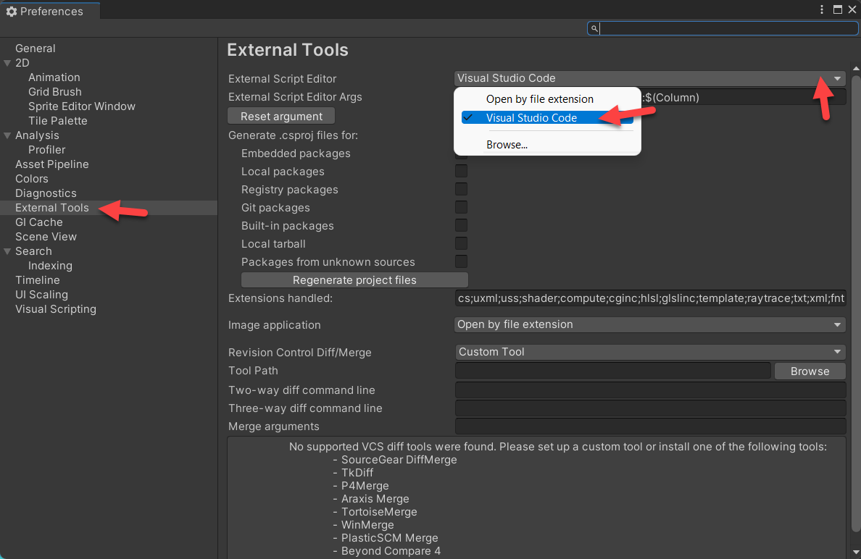The image size is (861, 559).
Task: Open the Colors preferences page
Action: 32,179
